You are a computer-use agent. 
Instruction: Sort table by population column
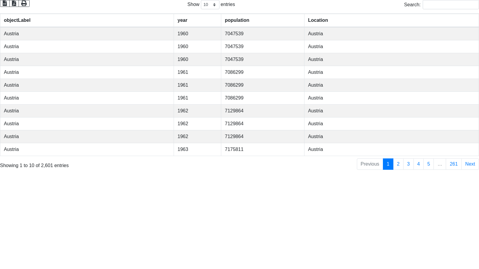237,20
